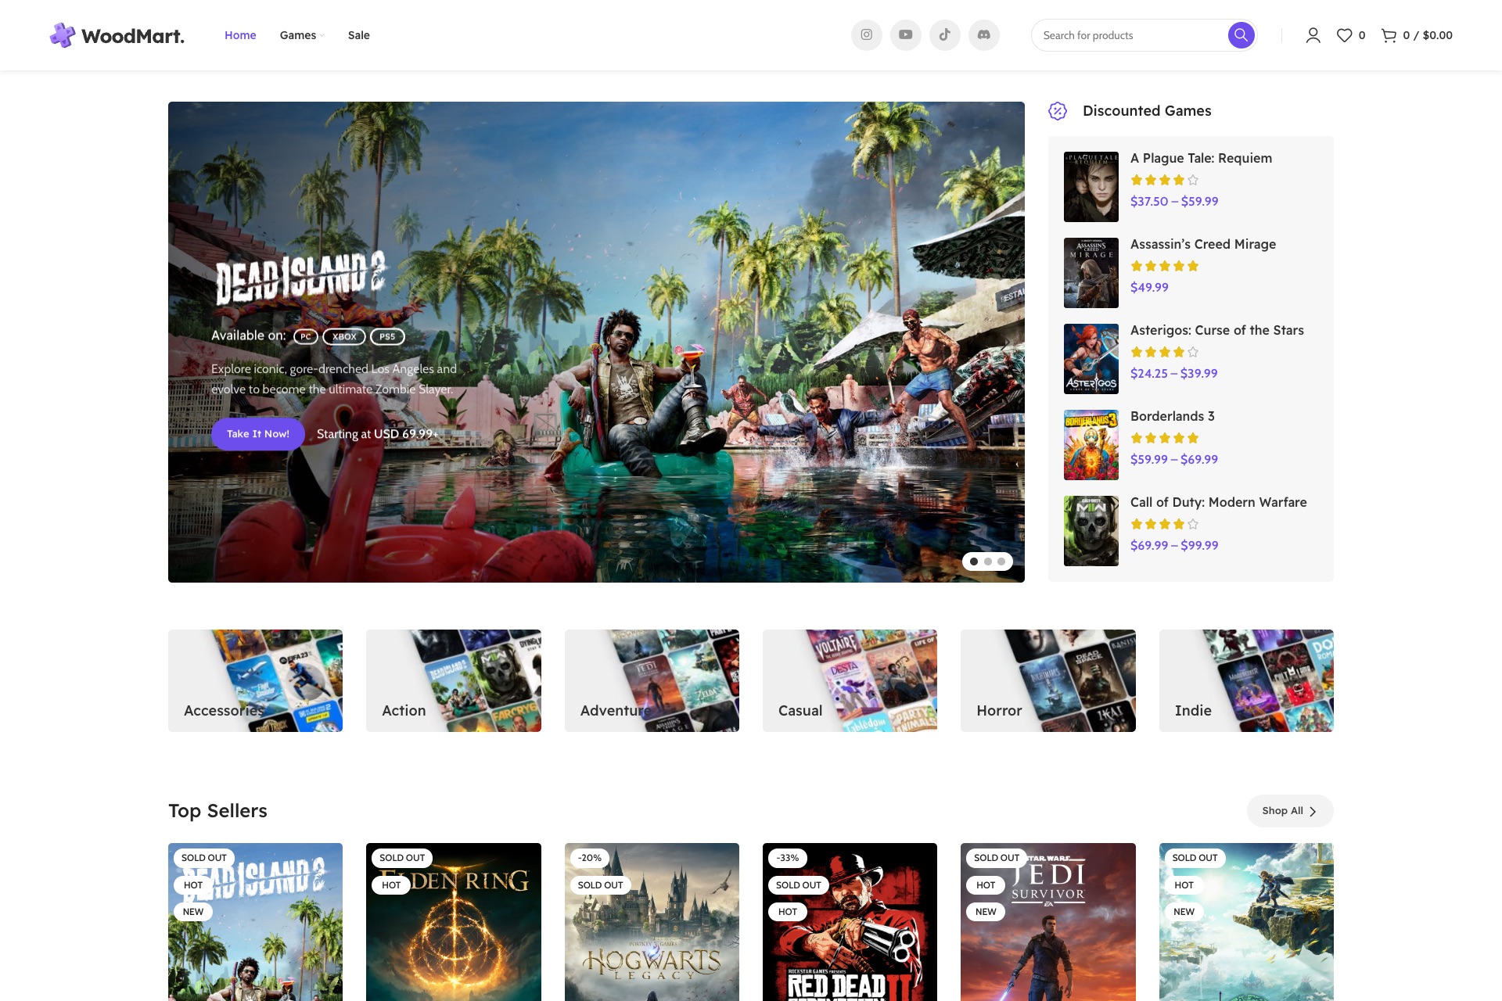
Task: Click the Asterigos cover thumbnail
Action: pos(1091,359)
